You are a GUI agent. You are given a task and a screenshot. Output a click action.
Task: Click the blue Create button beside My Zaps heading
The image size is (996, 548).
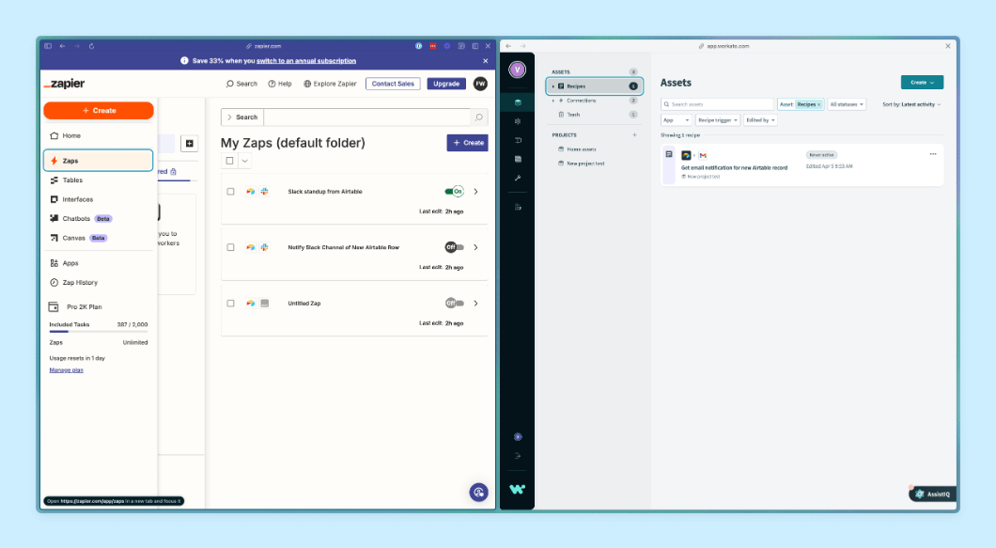(x=468, y=142)
